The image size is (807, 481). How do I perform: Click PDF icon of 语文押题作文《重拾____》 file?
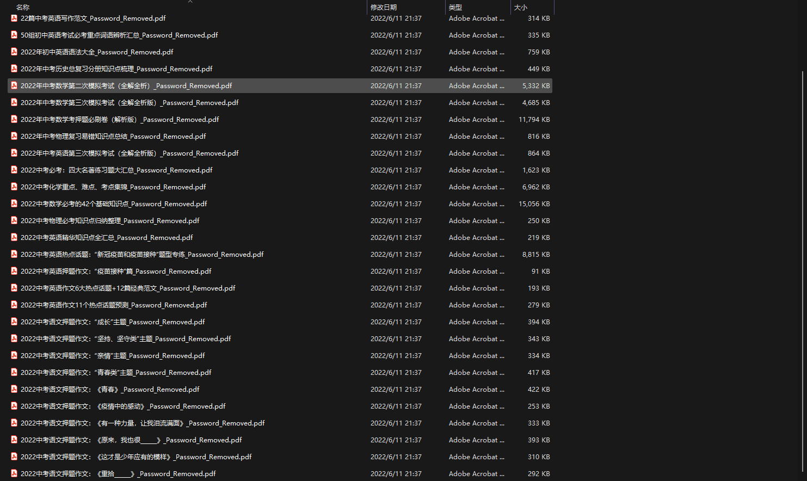pyautogui.click(x=14, y=474)
